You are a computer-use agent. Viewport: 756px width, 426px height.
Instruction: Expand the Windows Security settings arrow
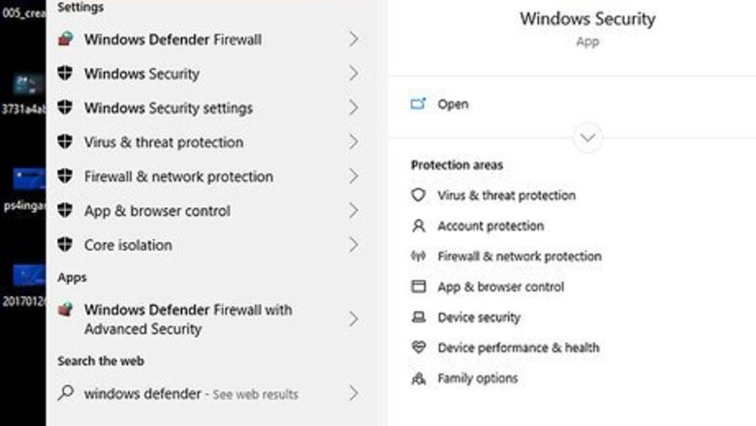(x=354, y=107)
